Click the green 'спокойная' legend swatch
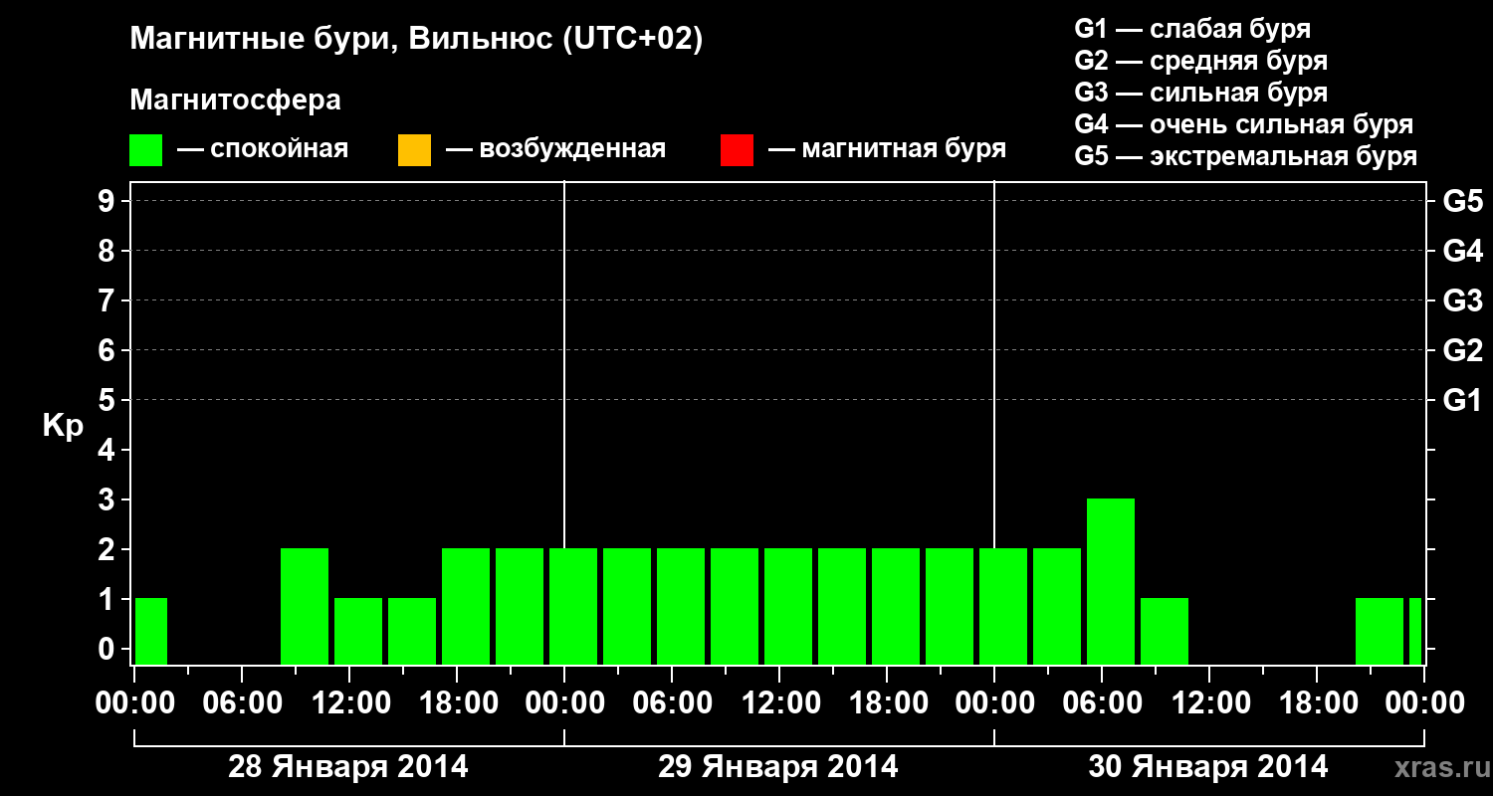This screenshot has height=796, width=1493. tap(146, 150)
